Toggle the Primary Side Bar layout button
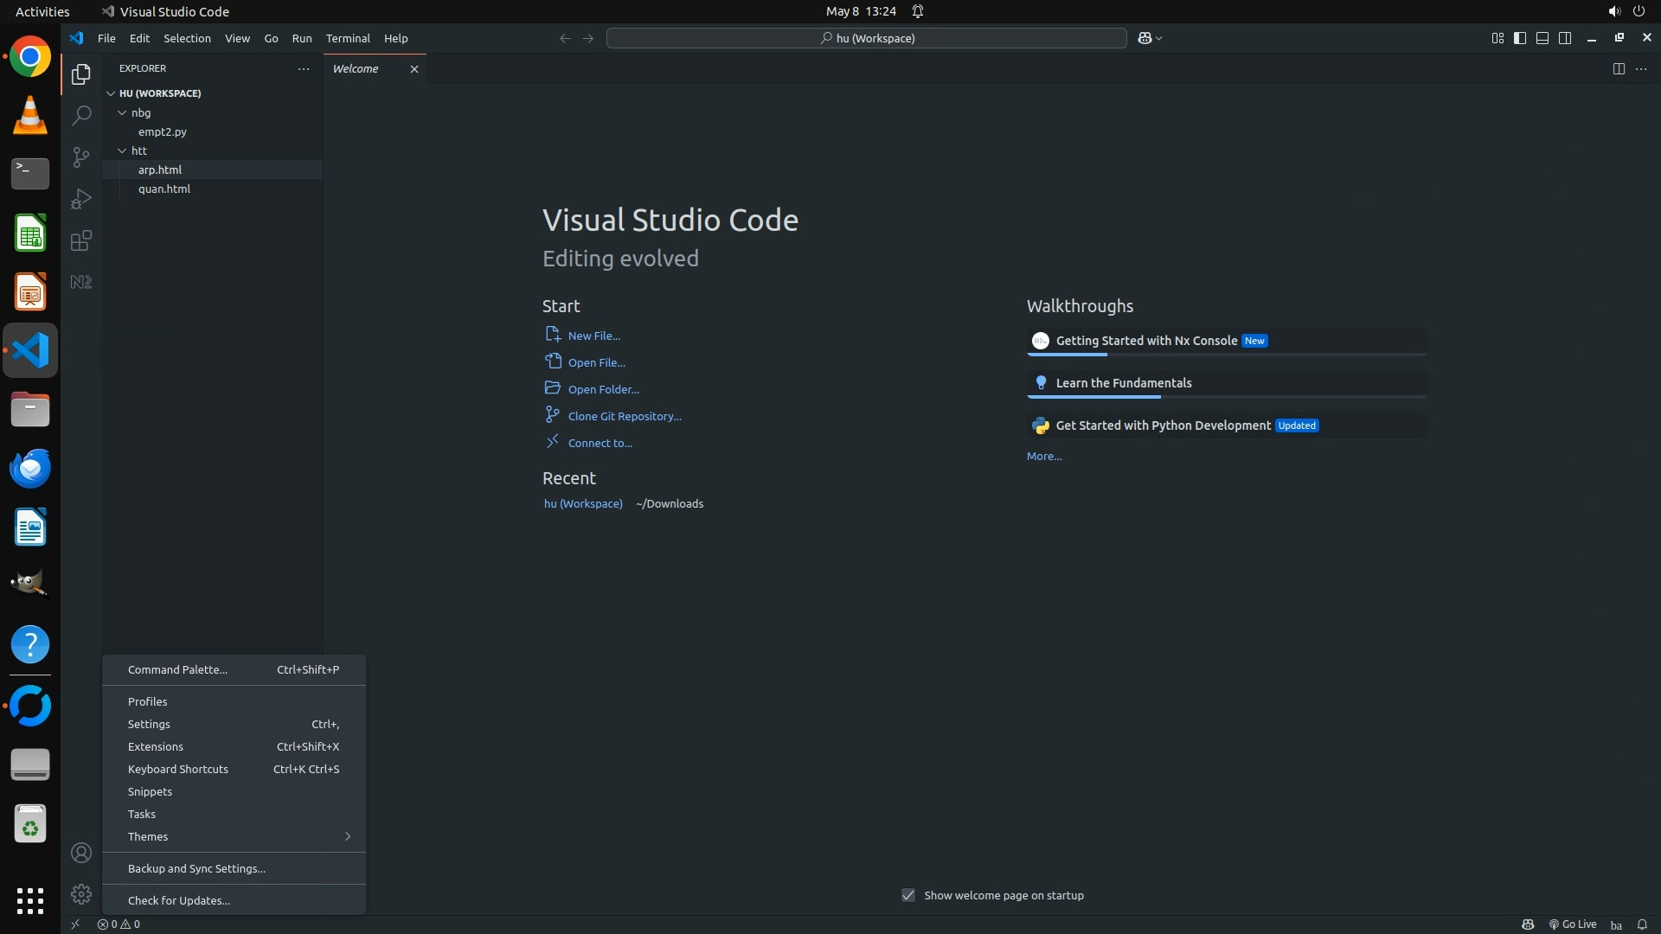This screenshot has height=934, width=1661. [x=1520, y=38]
